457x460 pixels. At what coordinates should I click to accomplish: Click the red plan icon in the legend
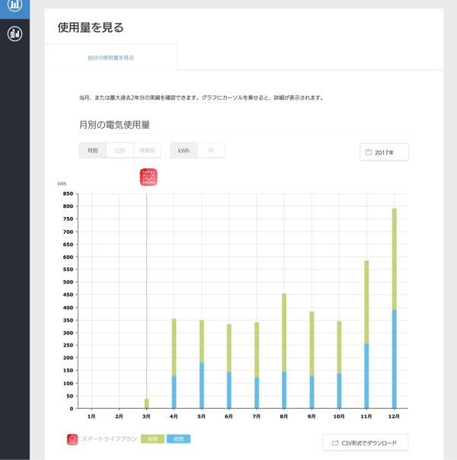pyautogui.click(x=72, y=439)
